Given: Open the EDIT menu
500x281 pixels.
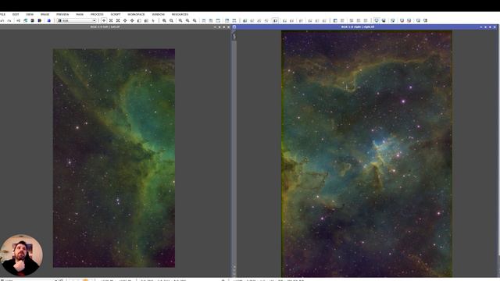Looking at the screenshot, I should click(16, 14).
